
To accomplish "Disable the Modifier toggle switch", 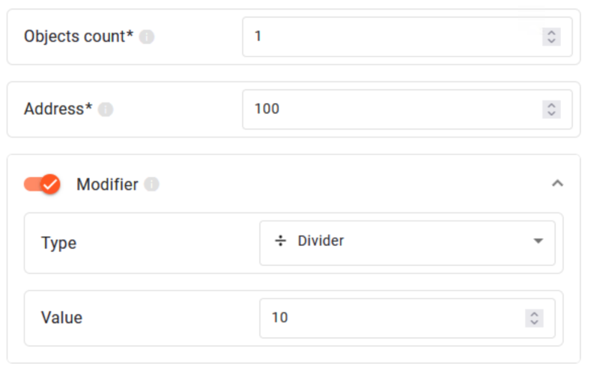I will (42, 184).
